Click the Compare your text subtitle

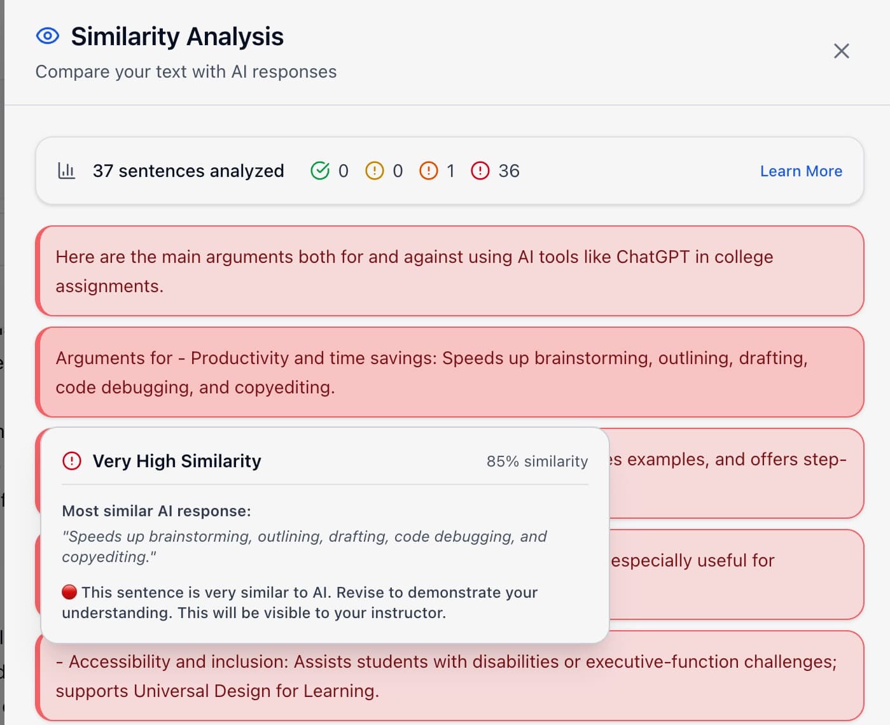pos(187,71)
